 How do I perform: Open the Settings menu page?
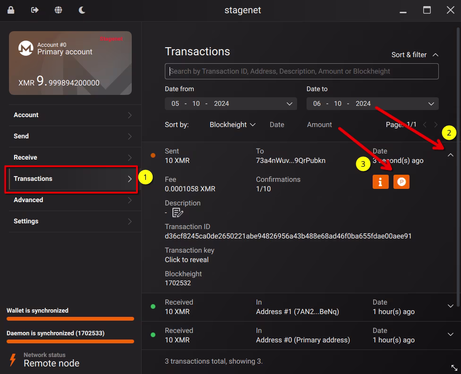pyautogui.click(x=71, y=221)
